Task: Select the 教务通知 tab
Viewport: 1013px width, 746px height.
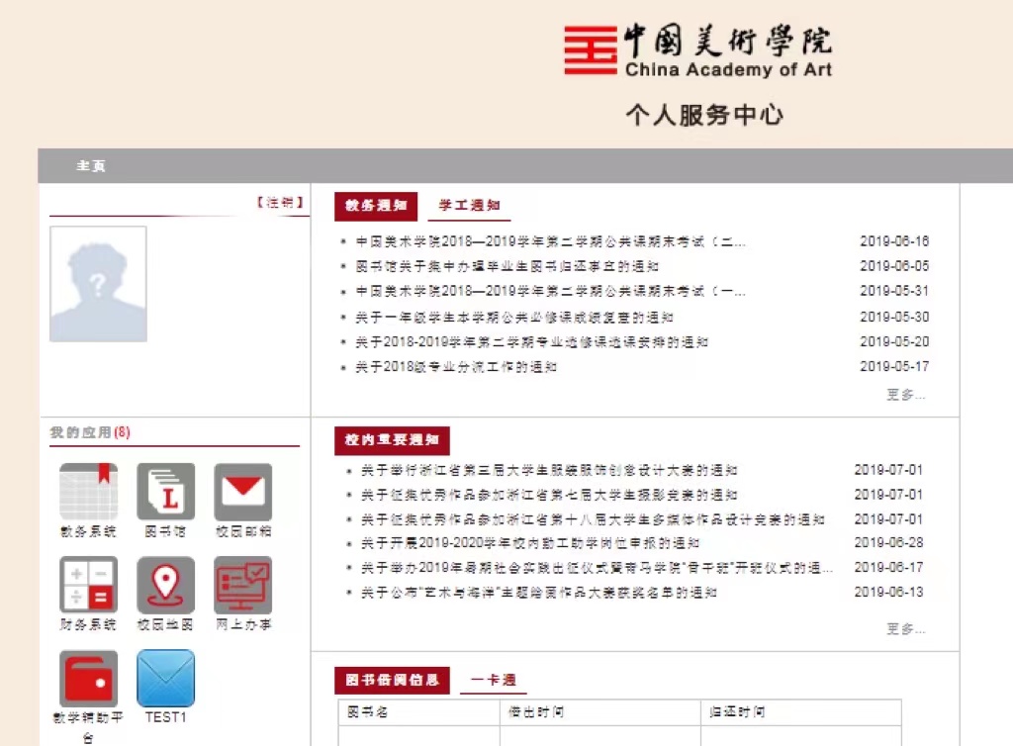Action: point(376,206)
